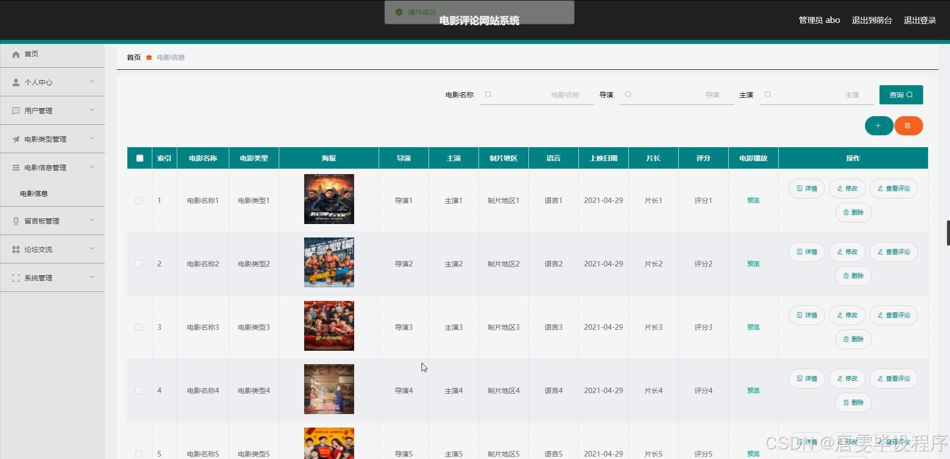Click the 查询 search button
The image size is (950, 459).
point(901,95)
